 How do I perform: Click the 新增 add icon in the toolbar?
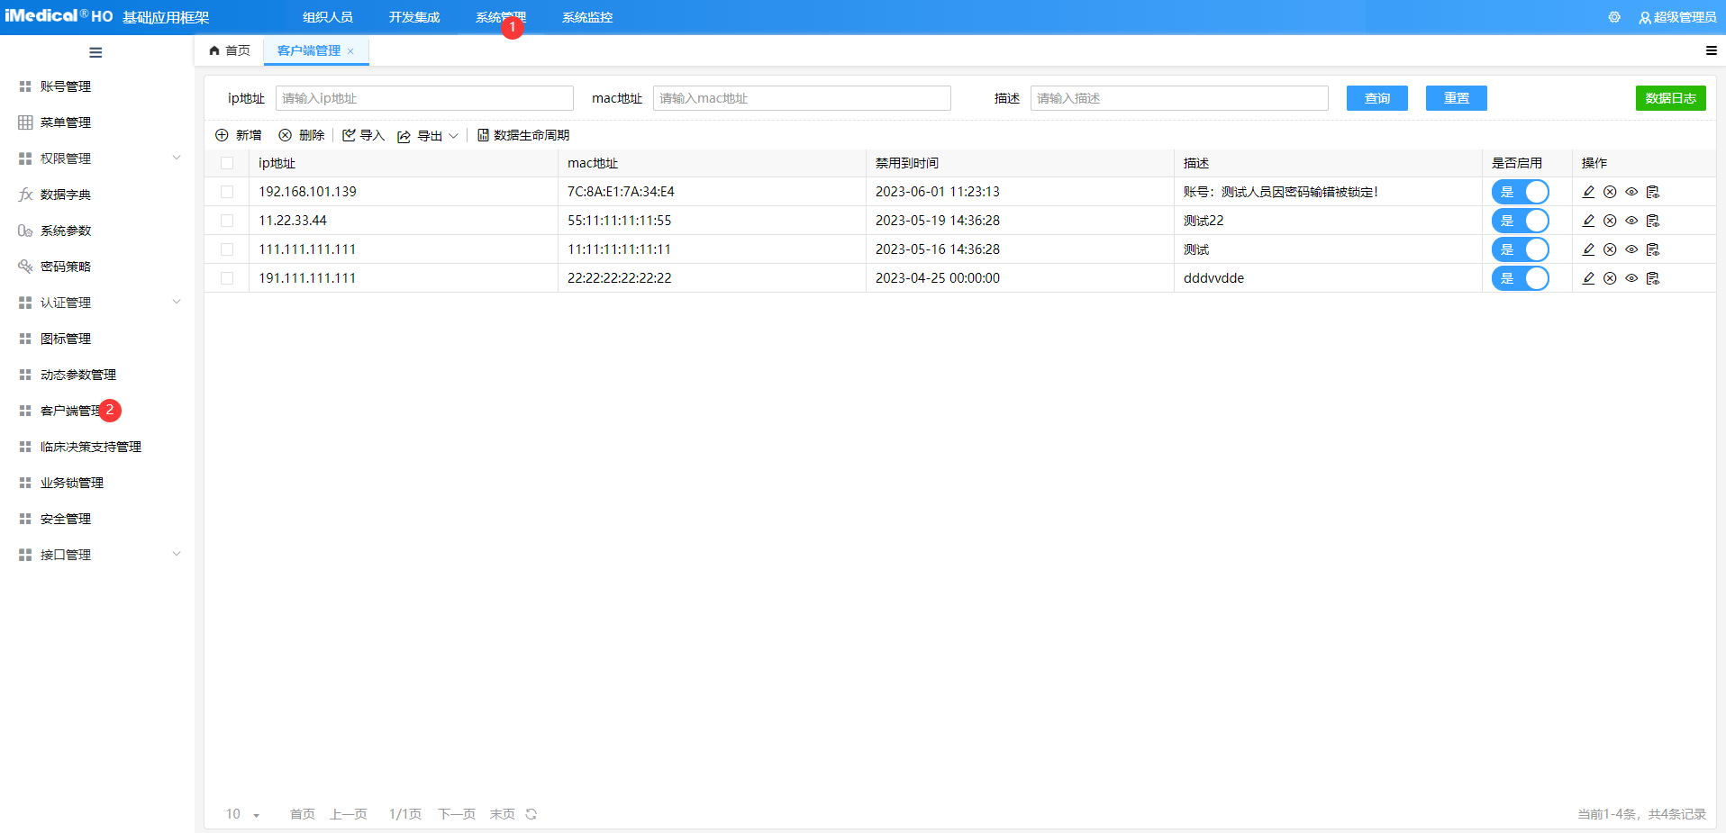pos(222,135)
